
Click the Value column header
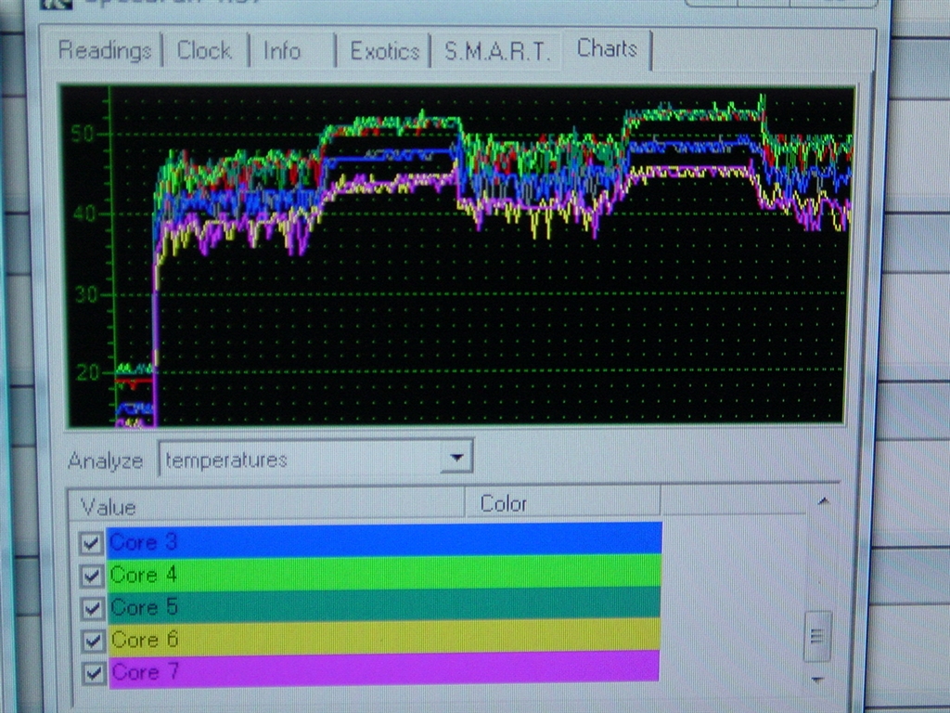[x=109, y=506]
